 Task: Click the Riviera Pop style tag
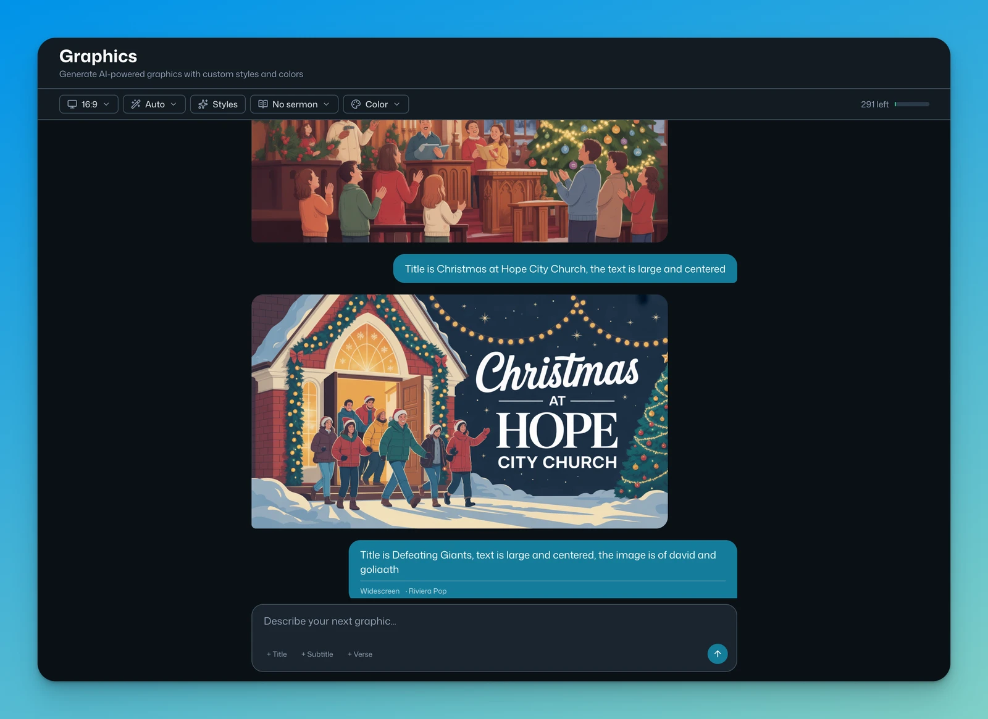tap(427, 591)
